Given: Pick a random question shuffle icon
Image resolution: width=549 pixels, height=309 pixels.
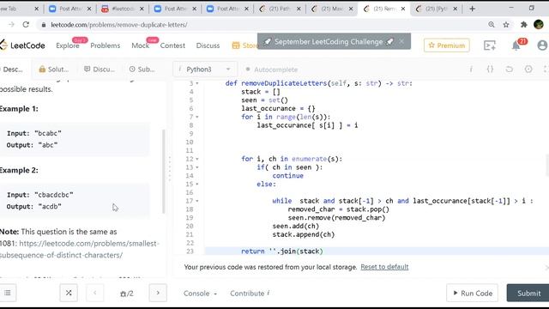Looking at the screenshot, I should [69, 293].
